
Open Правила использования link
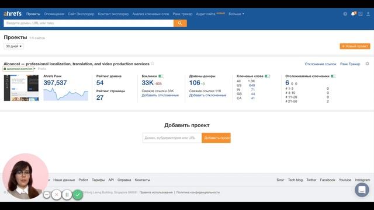pyautogui.click(x=156, y=192)
